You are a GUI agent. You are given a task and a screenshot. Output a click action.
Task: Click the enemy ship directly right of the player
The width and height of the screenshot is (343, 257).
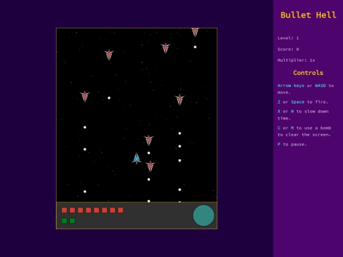tap(151, 166)
